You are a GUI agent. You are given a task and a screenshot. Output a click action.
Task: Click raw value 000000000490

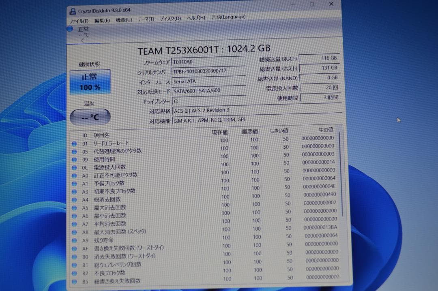[x=320, y=195]
